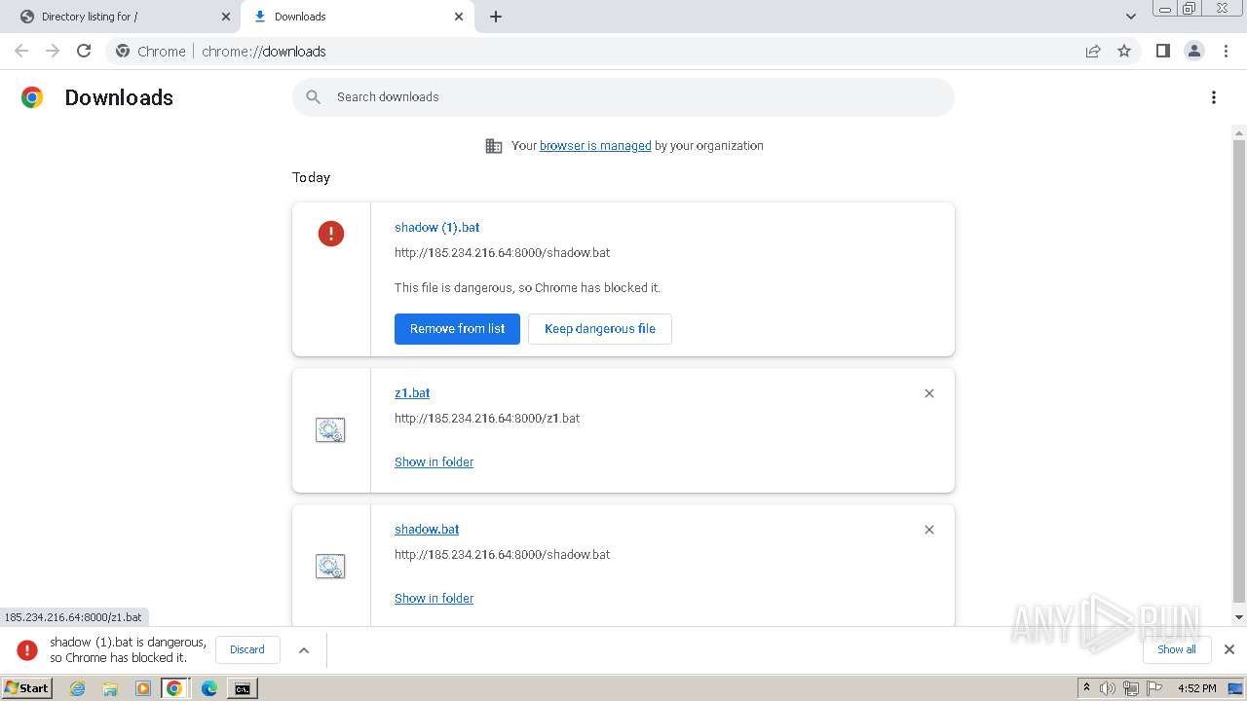Click the managed organization building icon
The image size is (1247, 701).
point(494,146)
